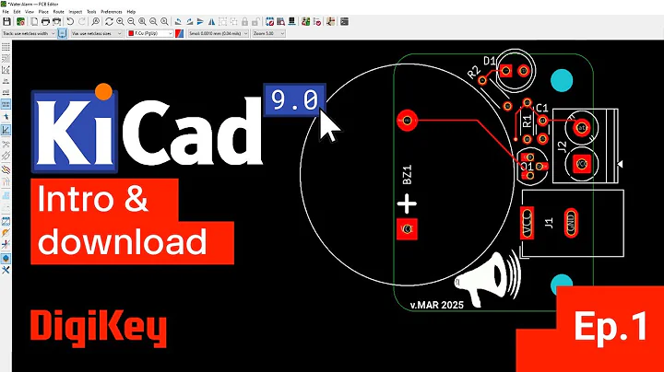Activate zoom to selection tool
Screen dimensions: 664x372
point(164,21)
